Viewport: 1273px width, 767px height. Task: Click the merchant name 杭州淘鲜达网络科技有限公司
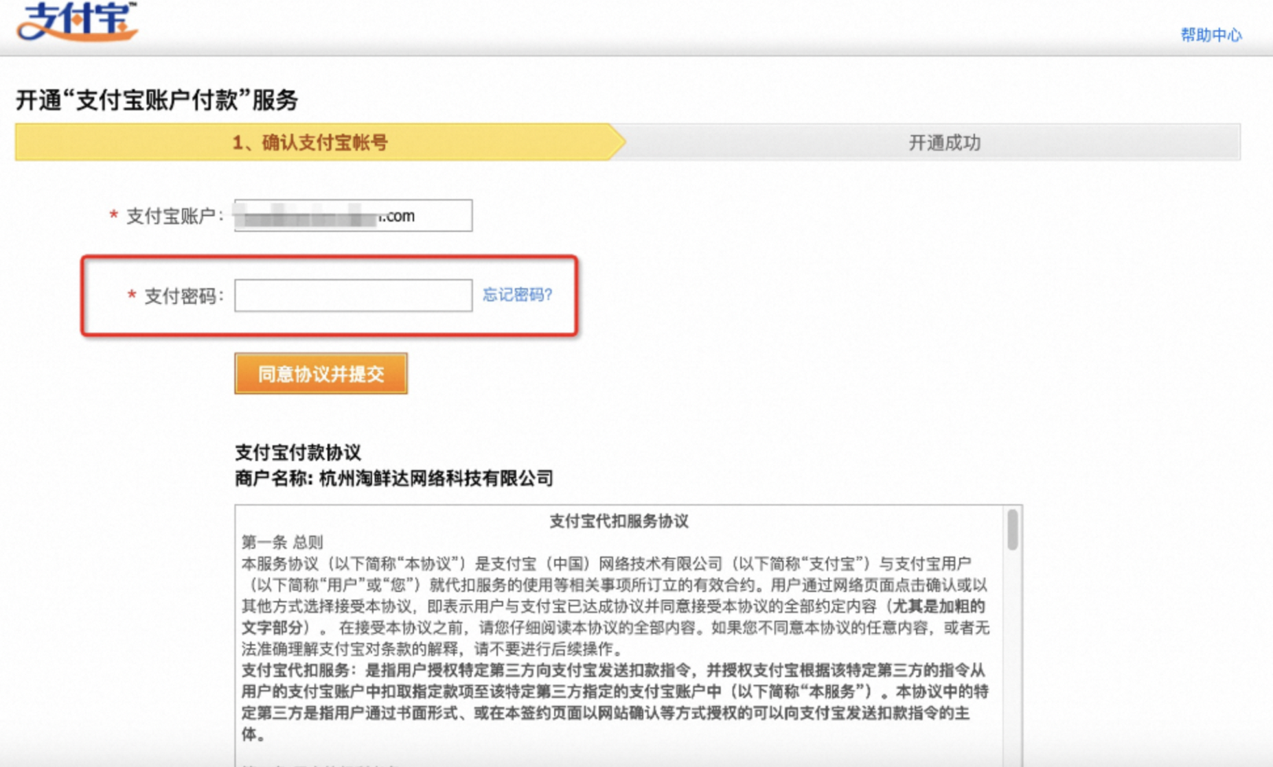point(436,478)
